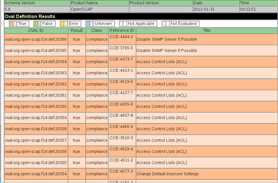Click OVAL ID ending def:20366
The image size is (278, 183).
tap(36, 39)
